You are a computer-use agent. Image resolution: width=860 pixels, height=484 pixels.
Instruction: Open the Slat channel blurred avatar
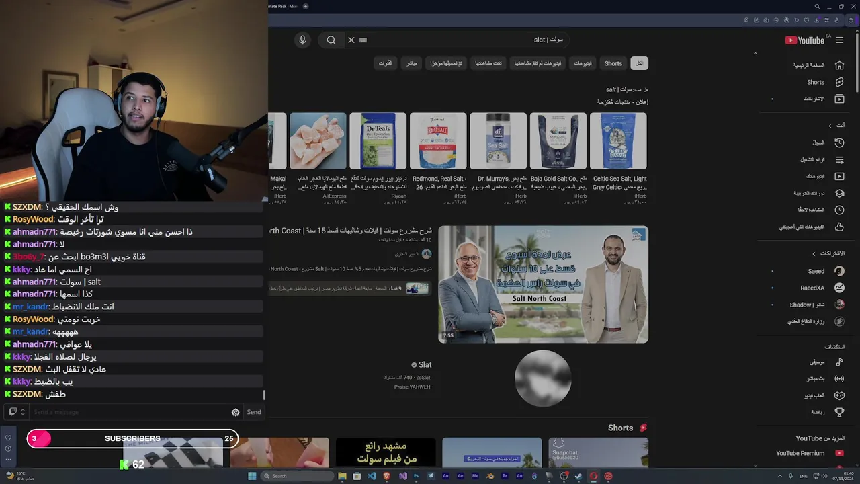click(543, 378)
